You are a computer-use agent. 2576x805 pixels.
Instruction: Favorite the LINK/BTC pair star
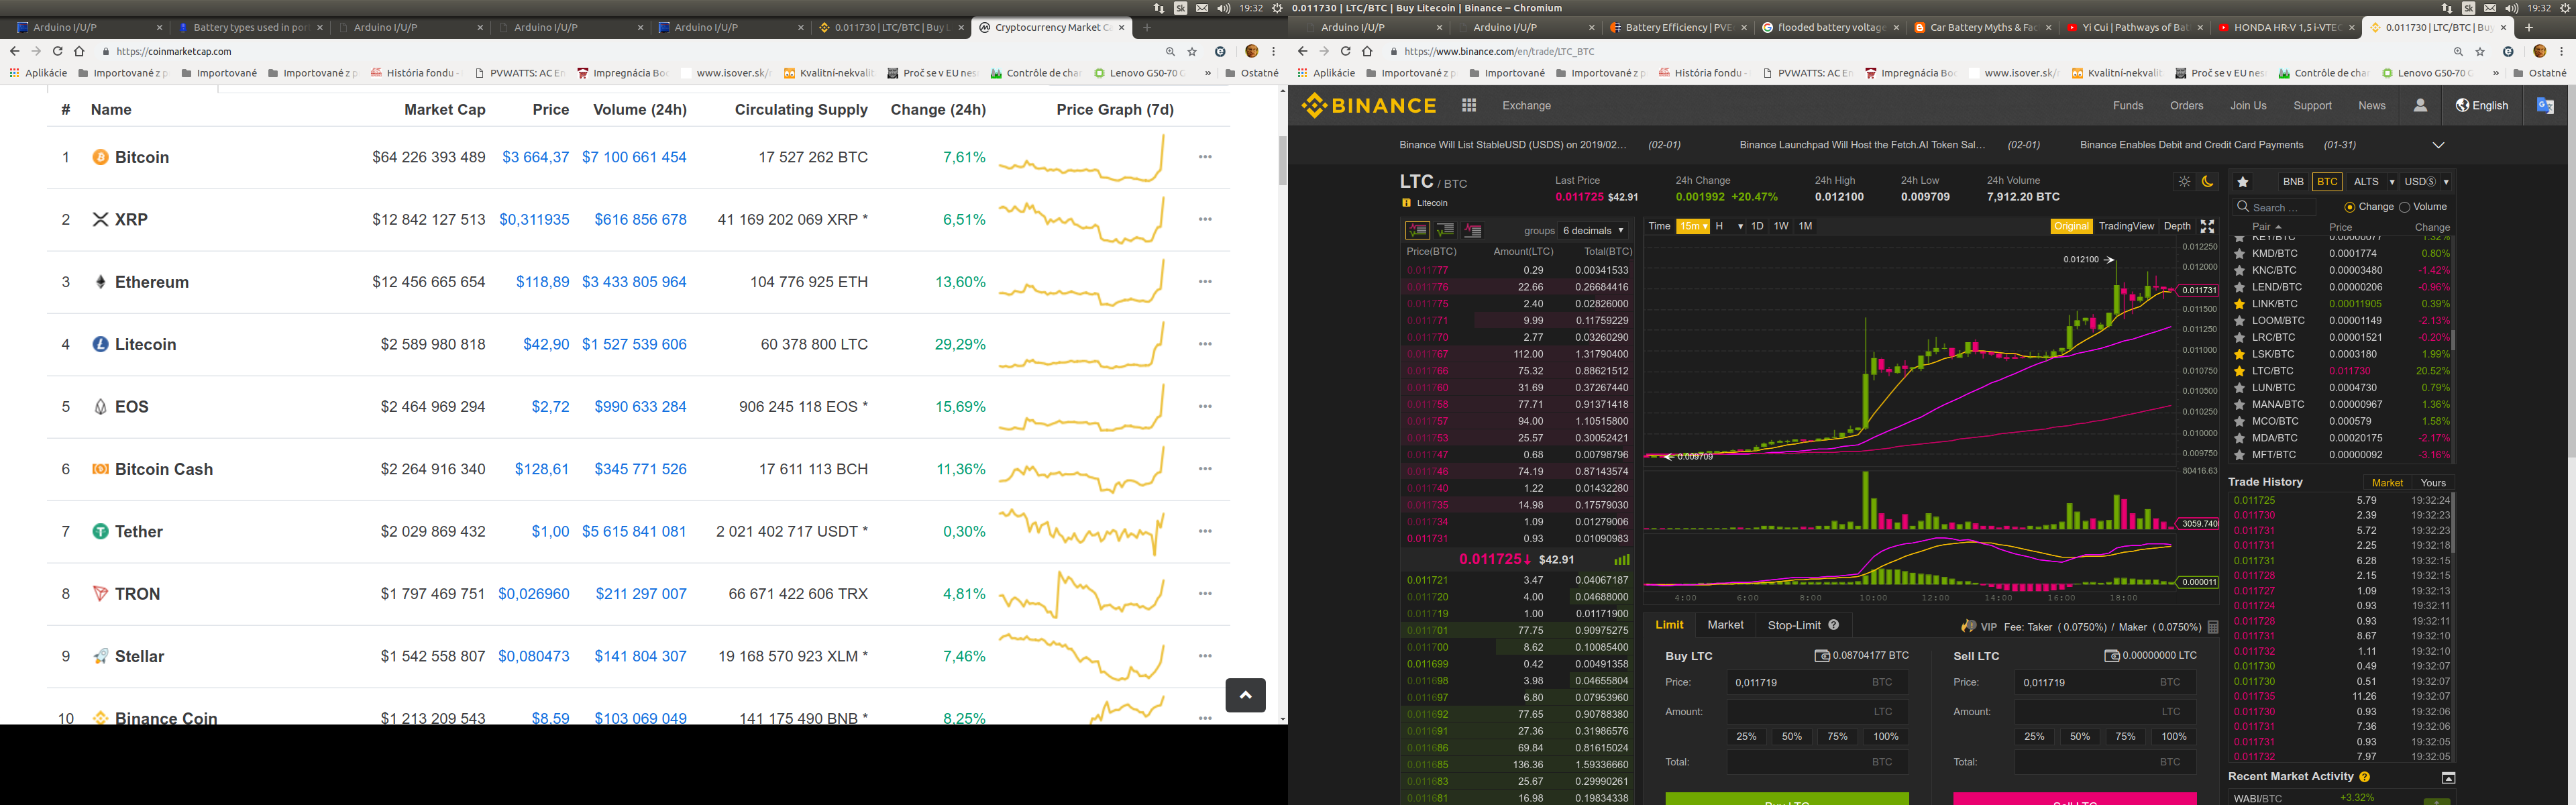click(2240, 304)
